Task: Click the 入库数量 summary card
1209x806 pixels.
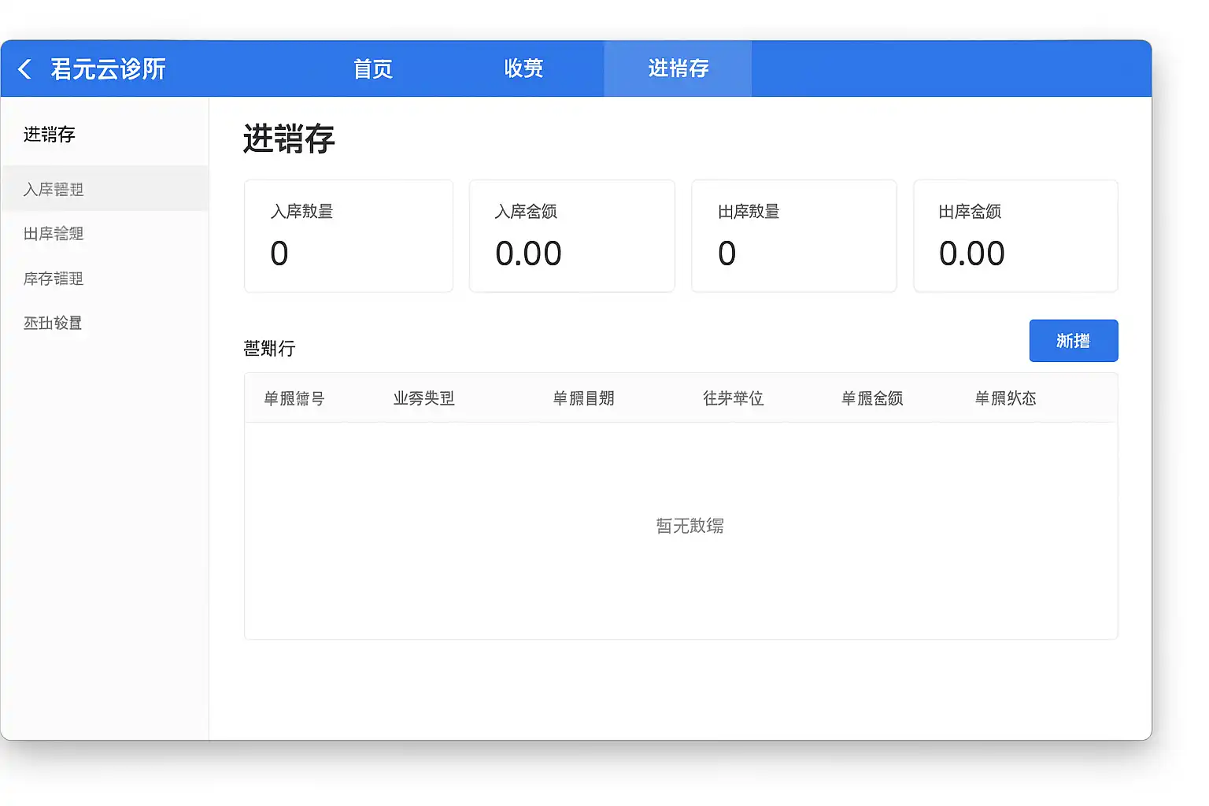Action: tap(348, 236)
